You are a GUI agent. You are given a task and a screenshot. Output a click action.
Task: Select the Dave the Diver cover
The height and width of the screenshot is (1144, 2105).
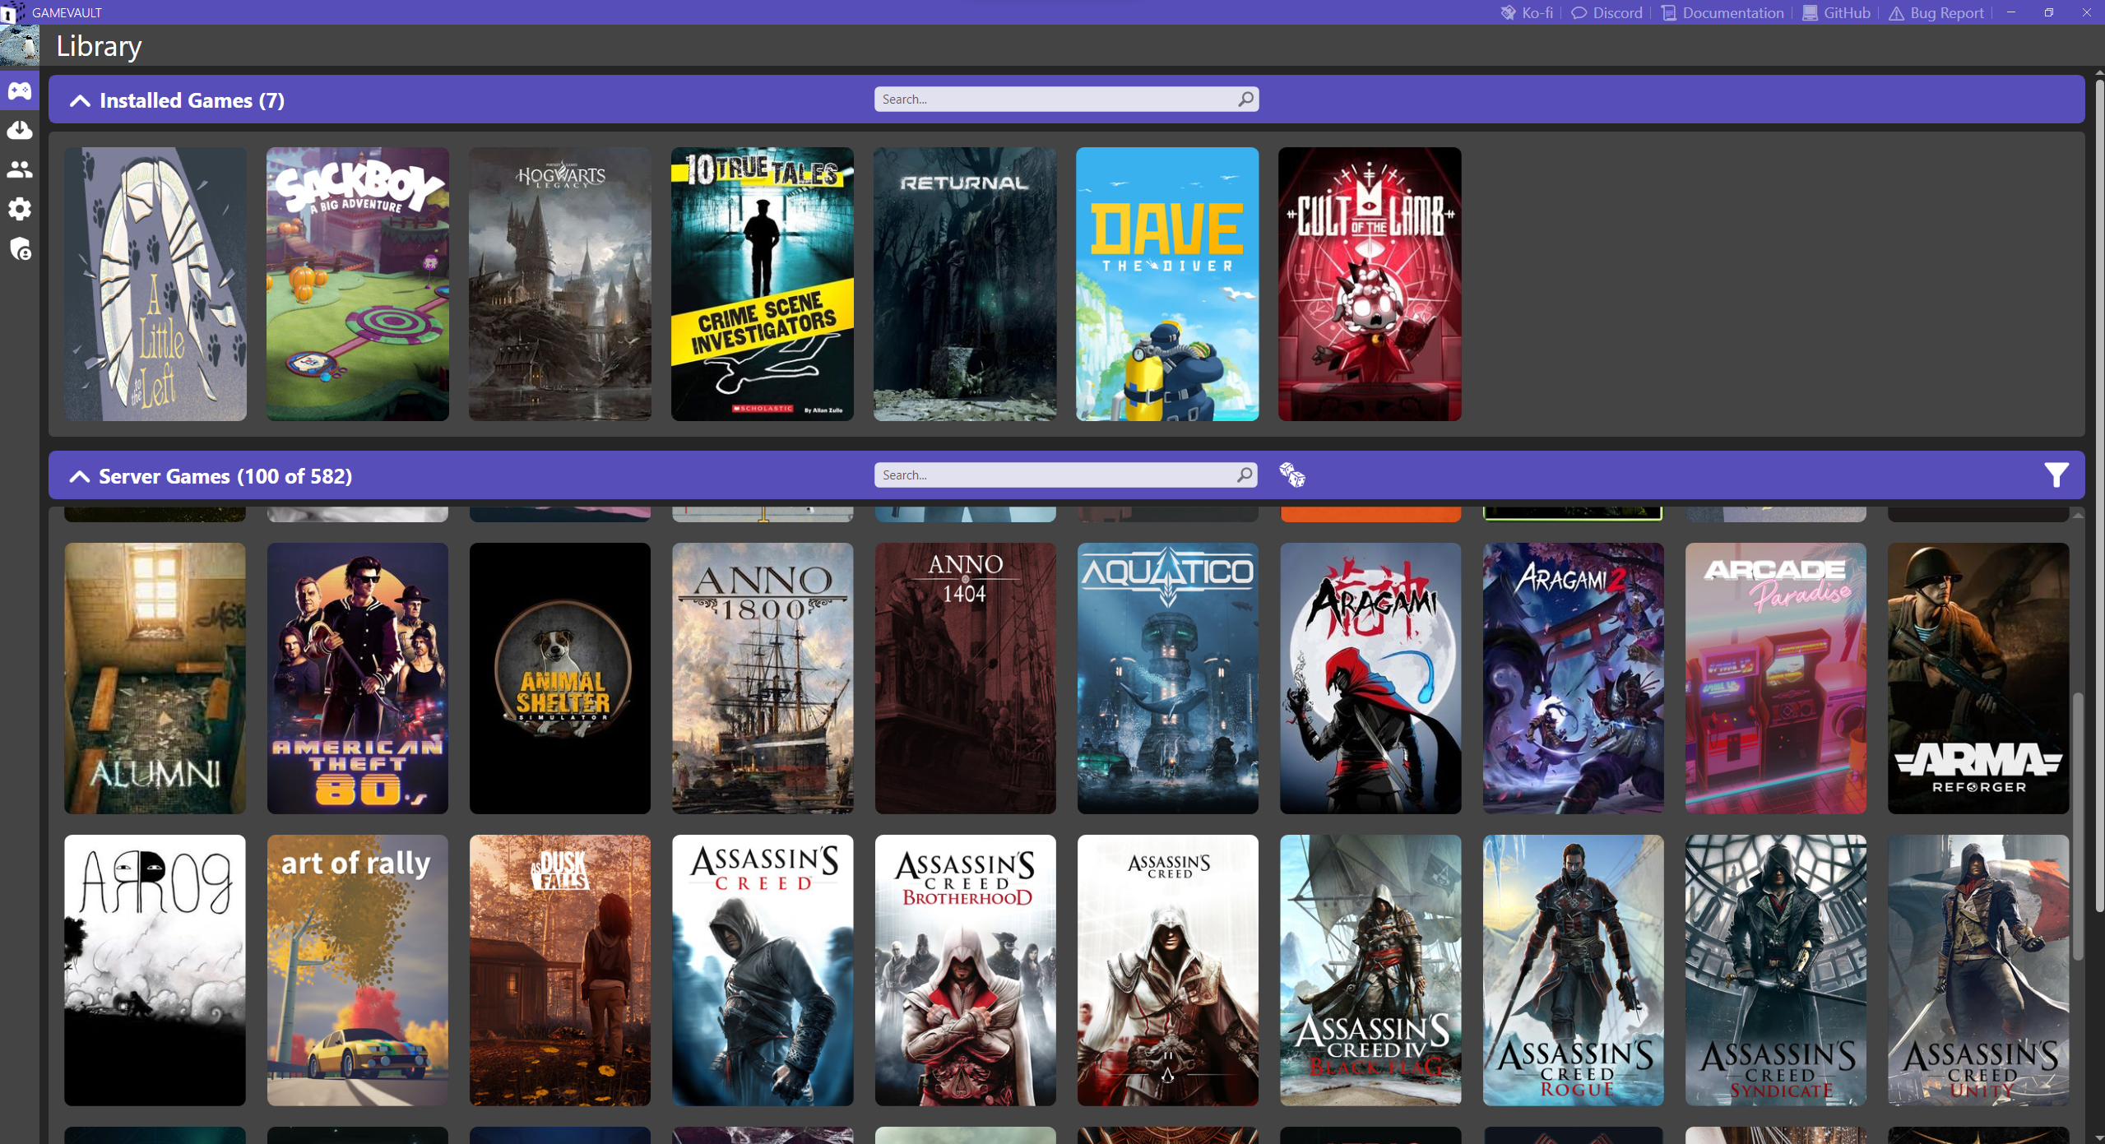[x=1166, y=284]
